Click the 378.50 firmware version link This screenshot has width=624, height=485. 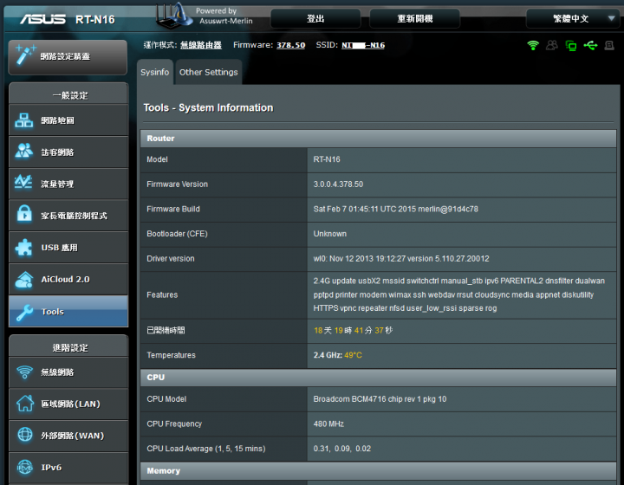click(x=291, y=45)
